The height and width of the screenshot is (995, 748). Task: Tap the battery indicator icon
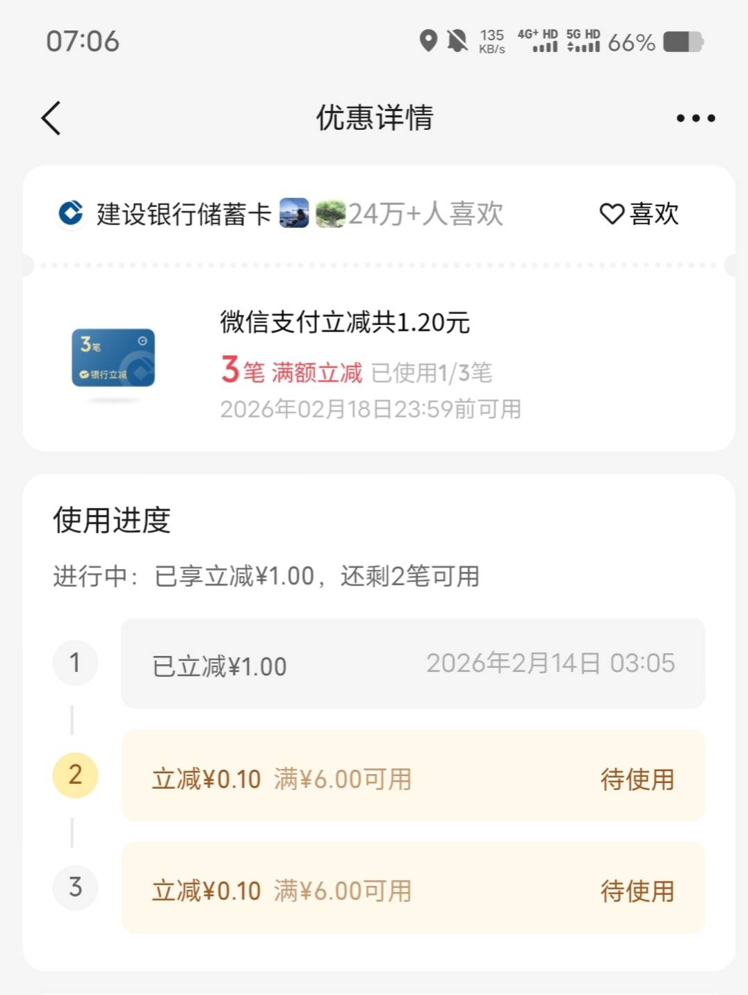coord(683,42)
